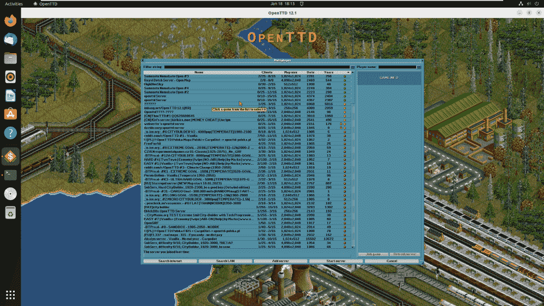Sort server list by Date column
This screenshot has height=306, width=544.
[x=311, y=72]
